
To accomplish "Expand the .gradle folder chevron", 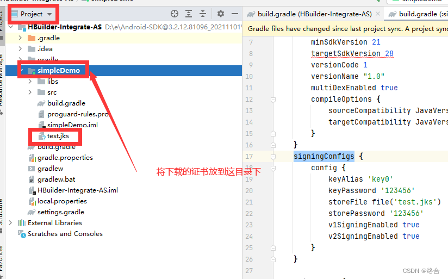I will (x=20, y=38).
